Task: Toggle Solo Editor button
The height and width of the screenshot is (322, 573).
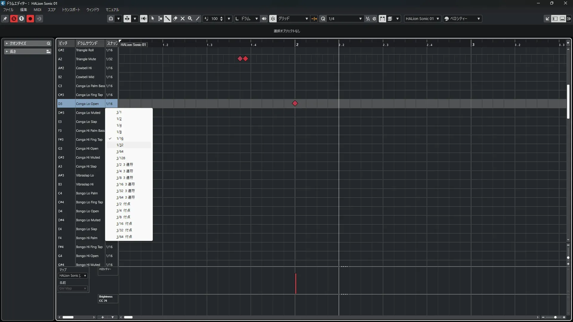Action: pos(14,18)
